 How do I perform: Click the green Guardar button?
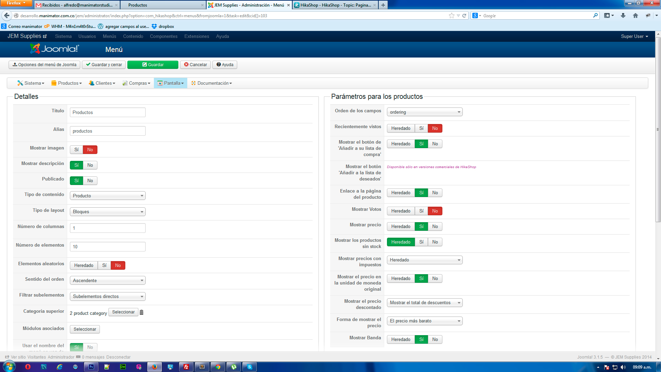(153, 64)
